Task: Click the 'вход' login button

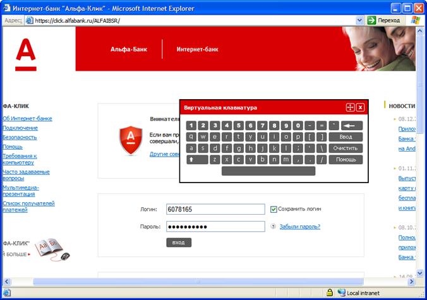Action: point(179,243)
